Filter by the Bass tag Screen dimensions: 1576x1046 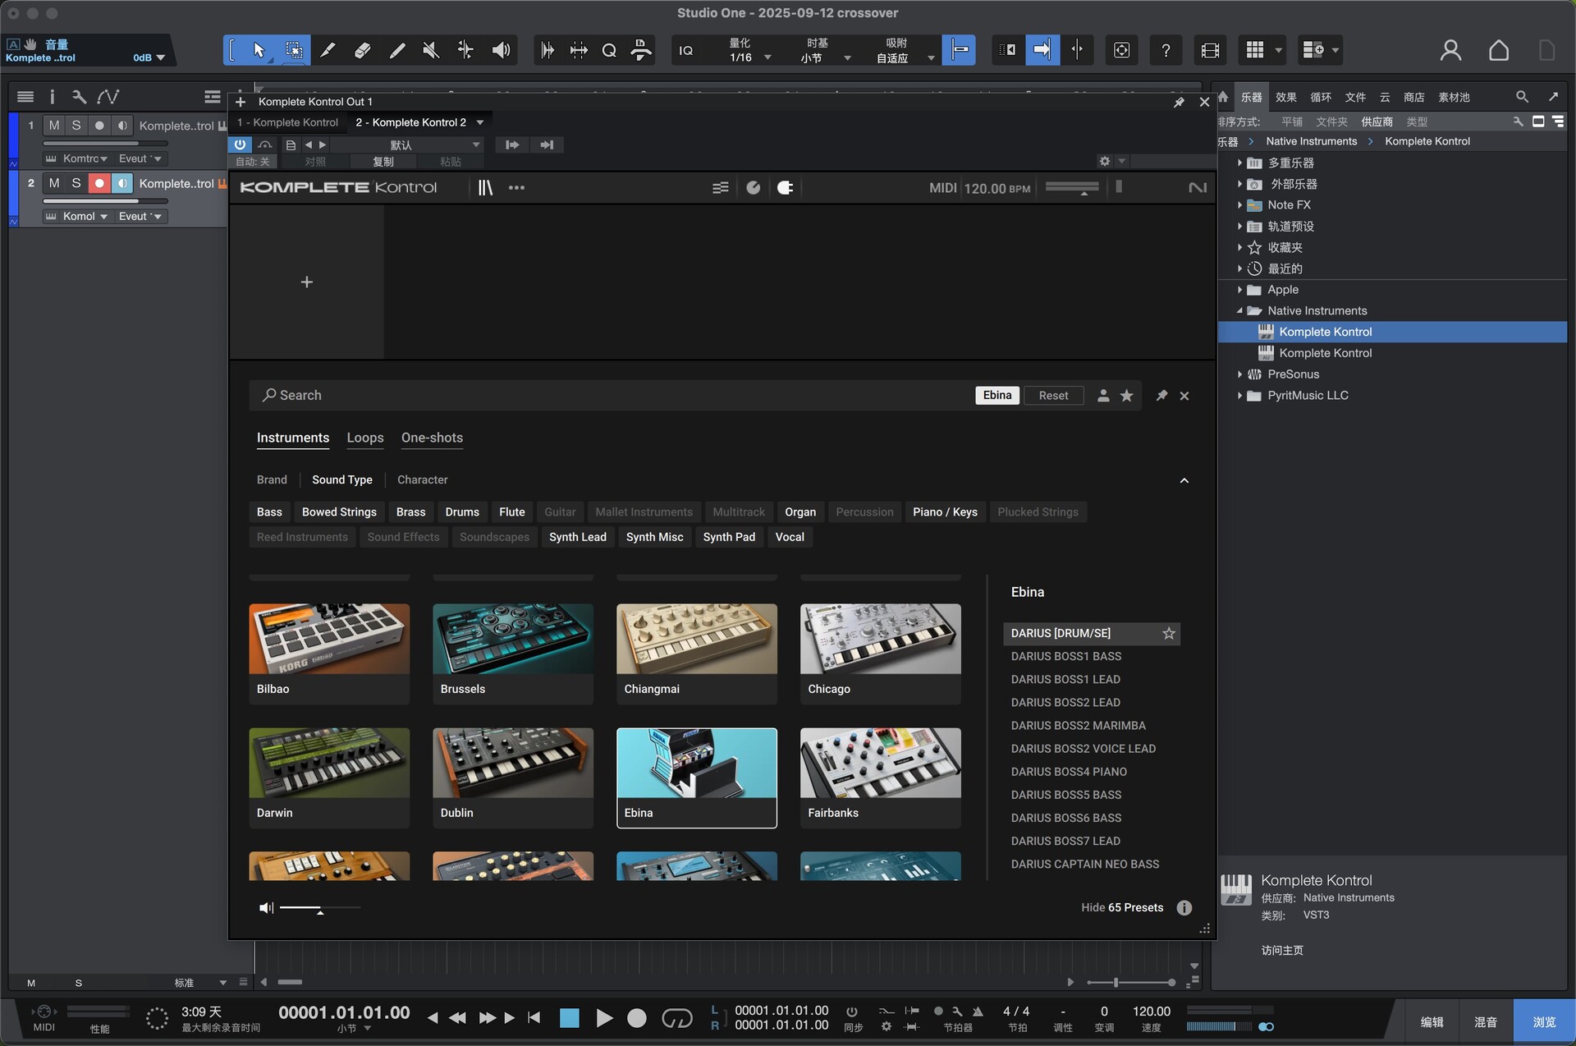point(269,512)
